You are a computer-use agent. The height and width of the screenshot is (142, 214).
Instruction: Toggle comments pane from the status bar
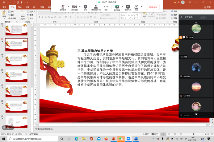click(155, 134)
